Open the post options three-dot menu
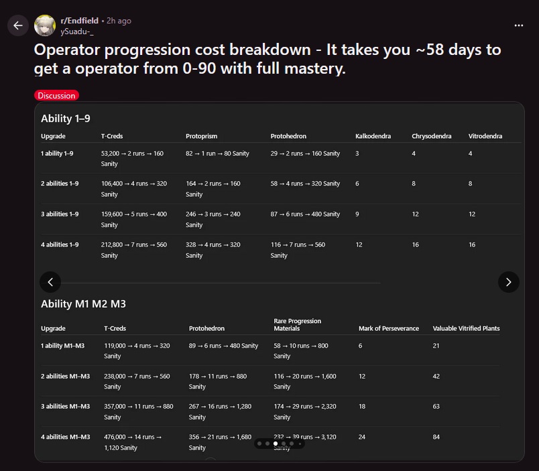Screen dimensions: 539x471 (519, 25)
